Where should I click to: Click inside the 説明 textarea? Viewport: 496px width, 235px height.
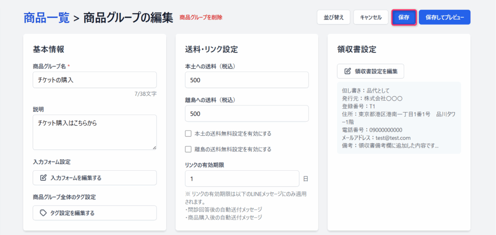click(94, 132)
